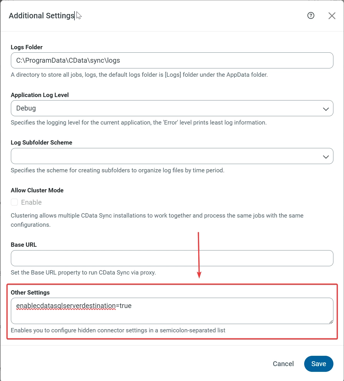Image resolution: width=344 pixels, height=381 pixels.
Task: Open the help icon in the dialog header
Action: coord(310,16)
